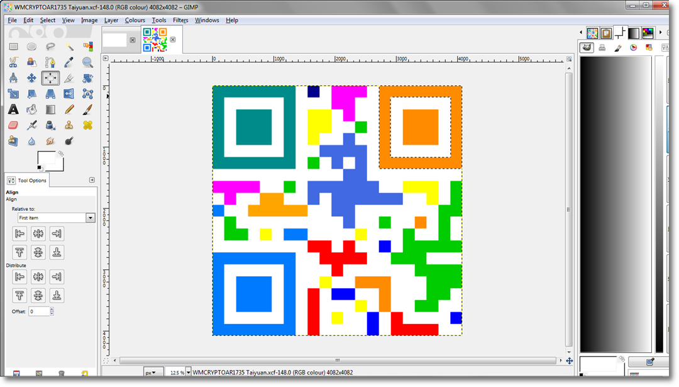
Task: Select the Rectangle Select tool
Action: (13, 47)
